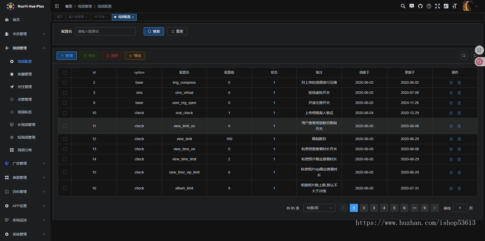Open the GitHub icon in the header
Screen dimensions: 485x241
click(x=420, y=6)
